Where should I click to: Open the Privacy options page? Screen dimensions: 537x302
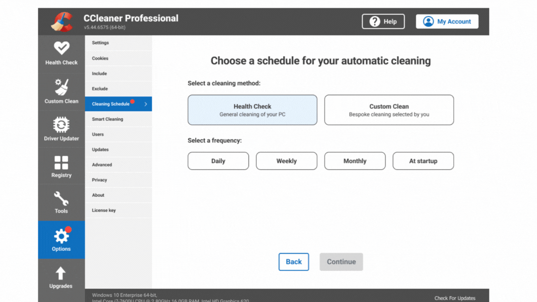[118, 180]
